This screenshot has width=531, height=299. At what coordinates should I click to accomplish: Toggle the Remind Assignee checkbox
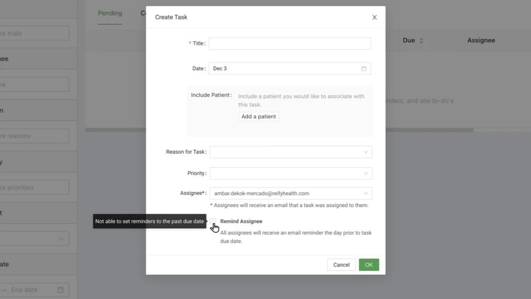pyautogui.click(x=213, y=221)
